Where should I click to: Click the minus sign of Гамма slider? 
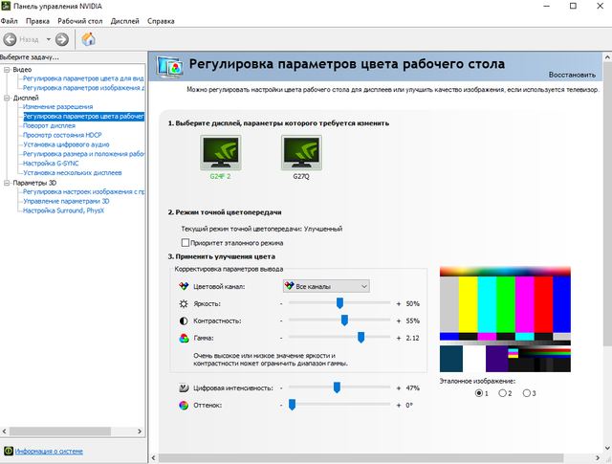coord(281,339)
